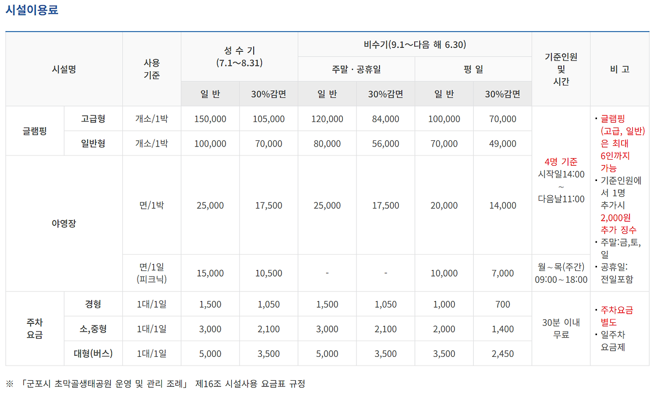Select the 비수기(9.1~다음 해 6.30) header

(415, 45)
